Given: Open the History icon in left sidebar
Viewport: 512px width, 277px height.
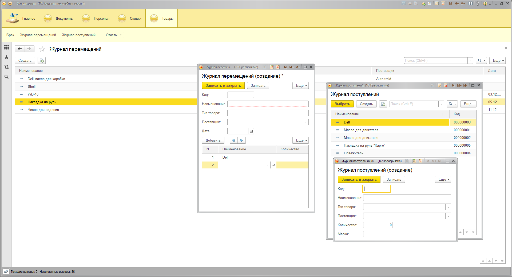Looking at the screenshot, I should 7,67.
